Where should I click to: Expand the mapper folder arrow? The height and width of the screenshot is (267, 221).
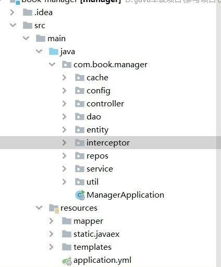click(51, 221)
